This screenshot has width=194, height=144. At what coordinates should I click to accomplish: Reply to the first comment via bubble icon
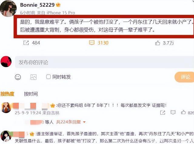point(173,112)
